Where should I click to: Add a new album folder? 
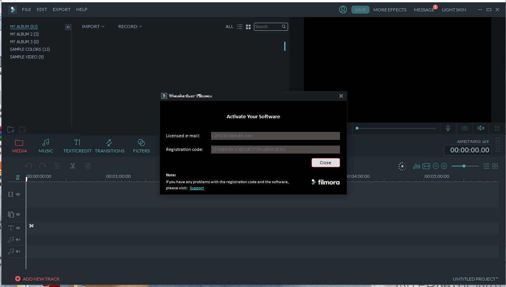11,129
